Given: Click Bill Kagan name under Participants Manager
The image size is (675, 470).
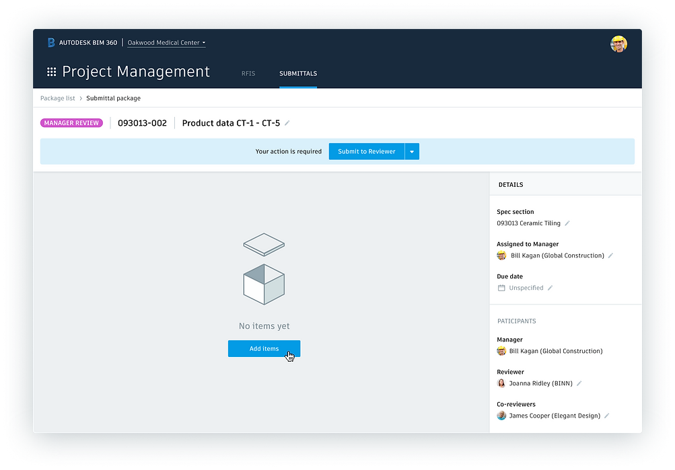Looking at the screenshot, I should [556, 351].
